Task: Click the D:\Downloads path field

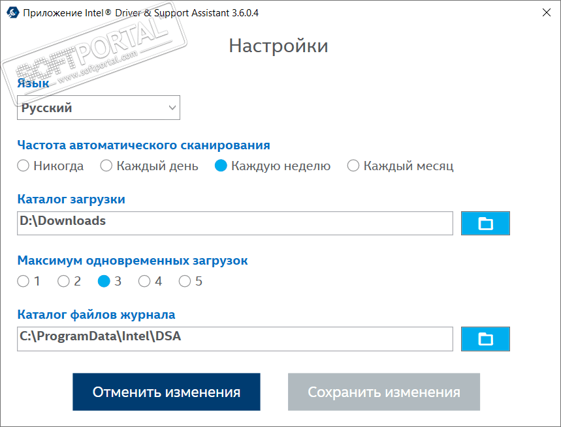Action: [x=235, y=223]
